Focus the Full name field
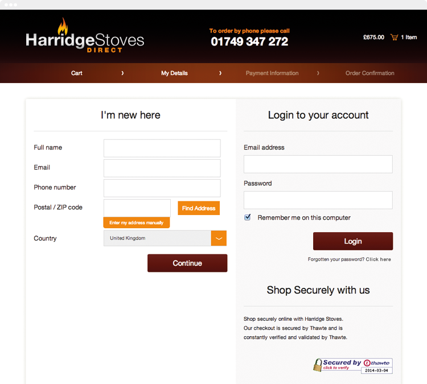The image size is (427, 384). pyautogui.click(x=162, y=148)
